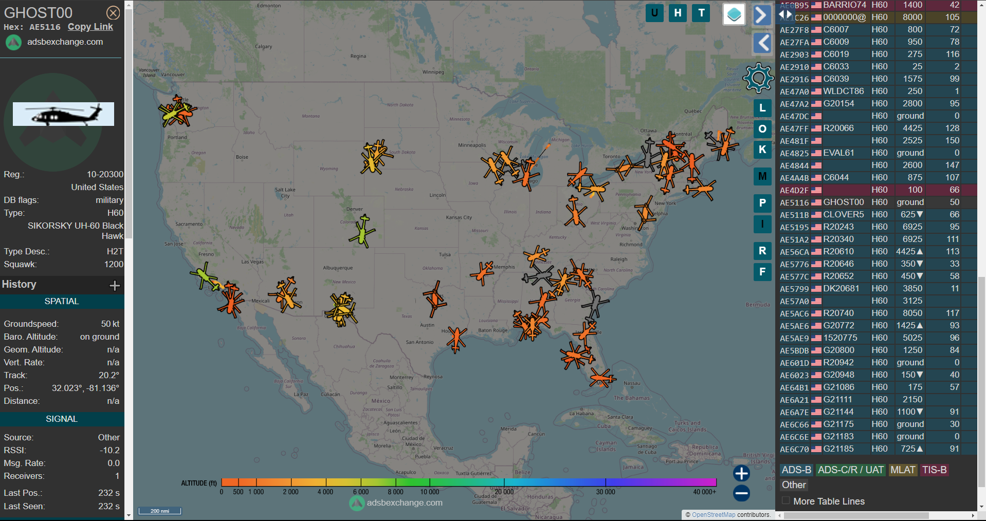Select the R20610 table row
Viewport: 986px width, 521px height.
(x=877, y=252)
